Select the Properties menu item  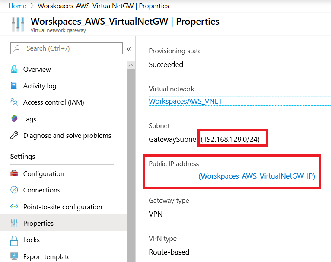coord(64,223)
